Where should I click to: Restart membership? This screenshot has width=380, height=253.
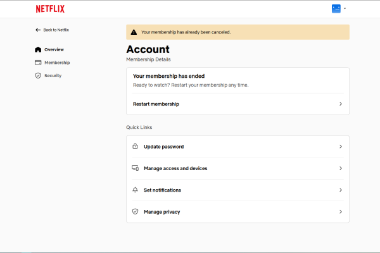point(237,104)
